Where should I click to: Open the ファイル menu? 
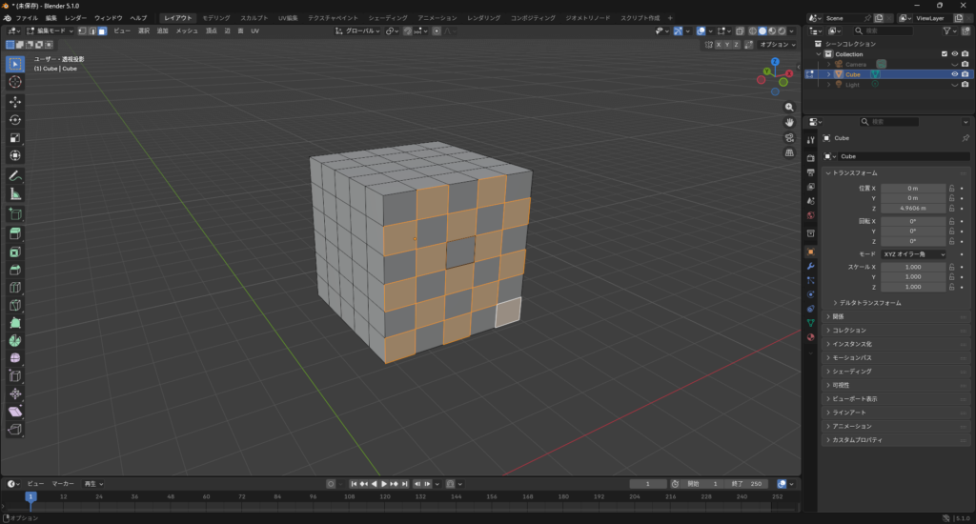[x=27, y=18]
